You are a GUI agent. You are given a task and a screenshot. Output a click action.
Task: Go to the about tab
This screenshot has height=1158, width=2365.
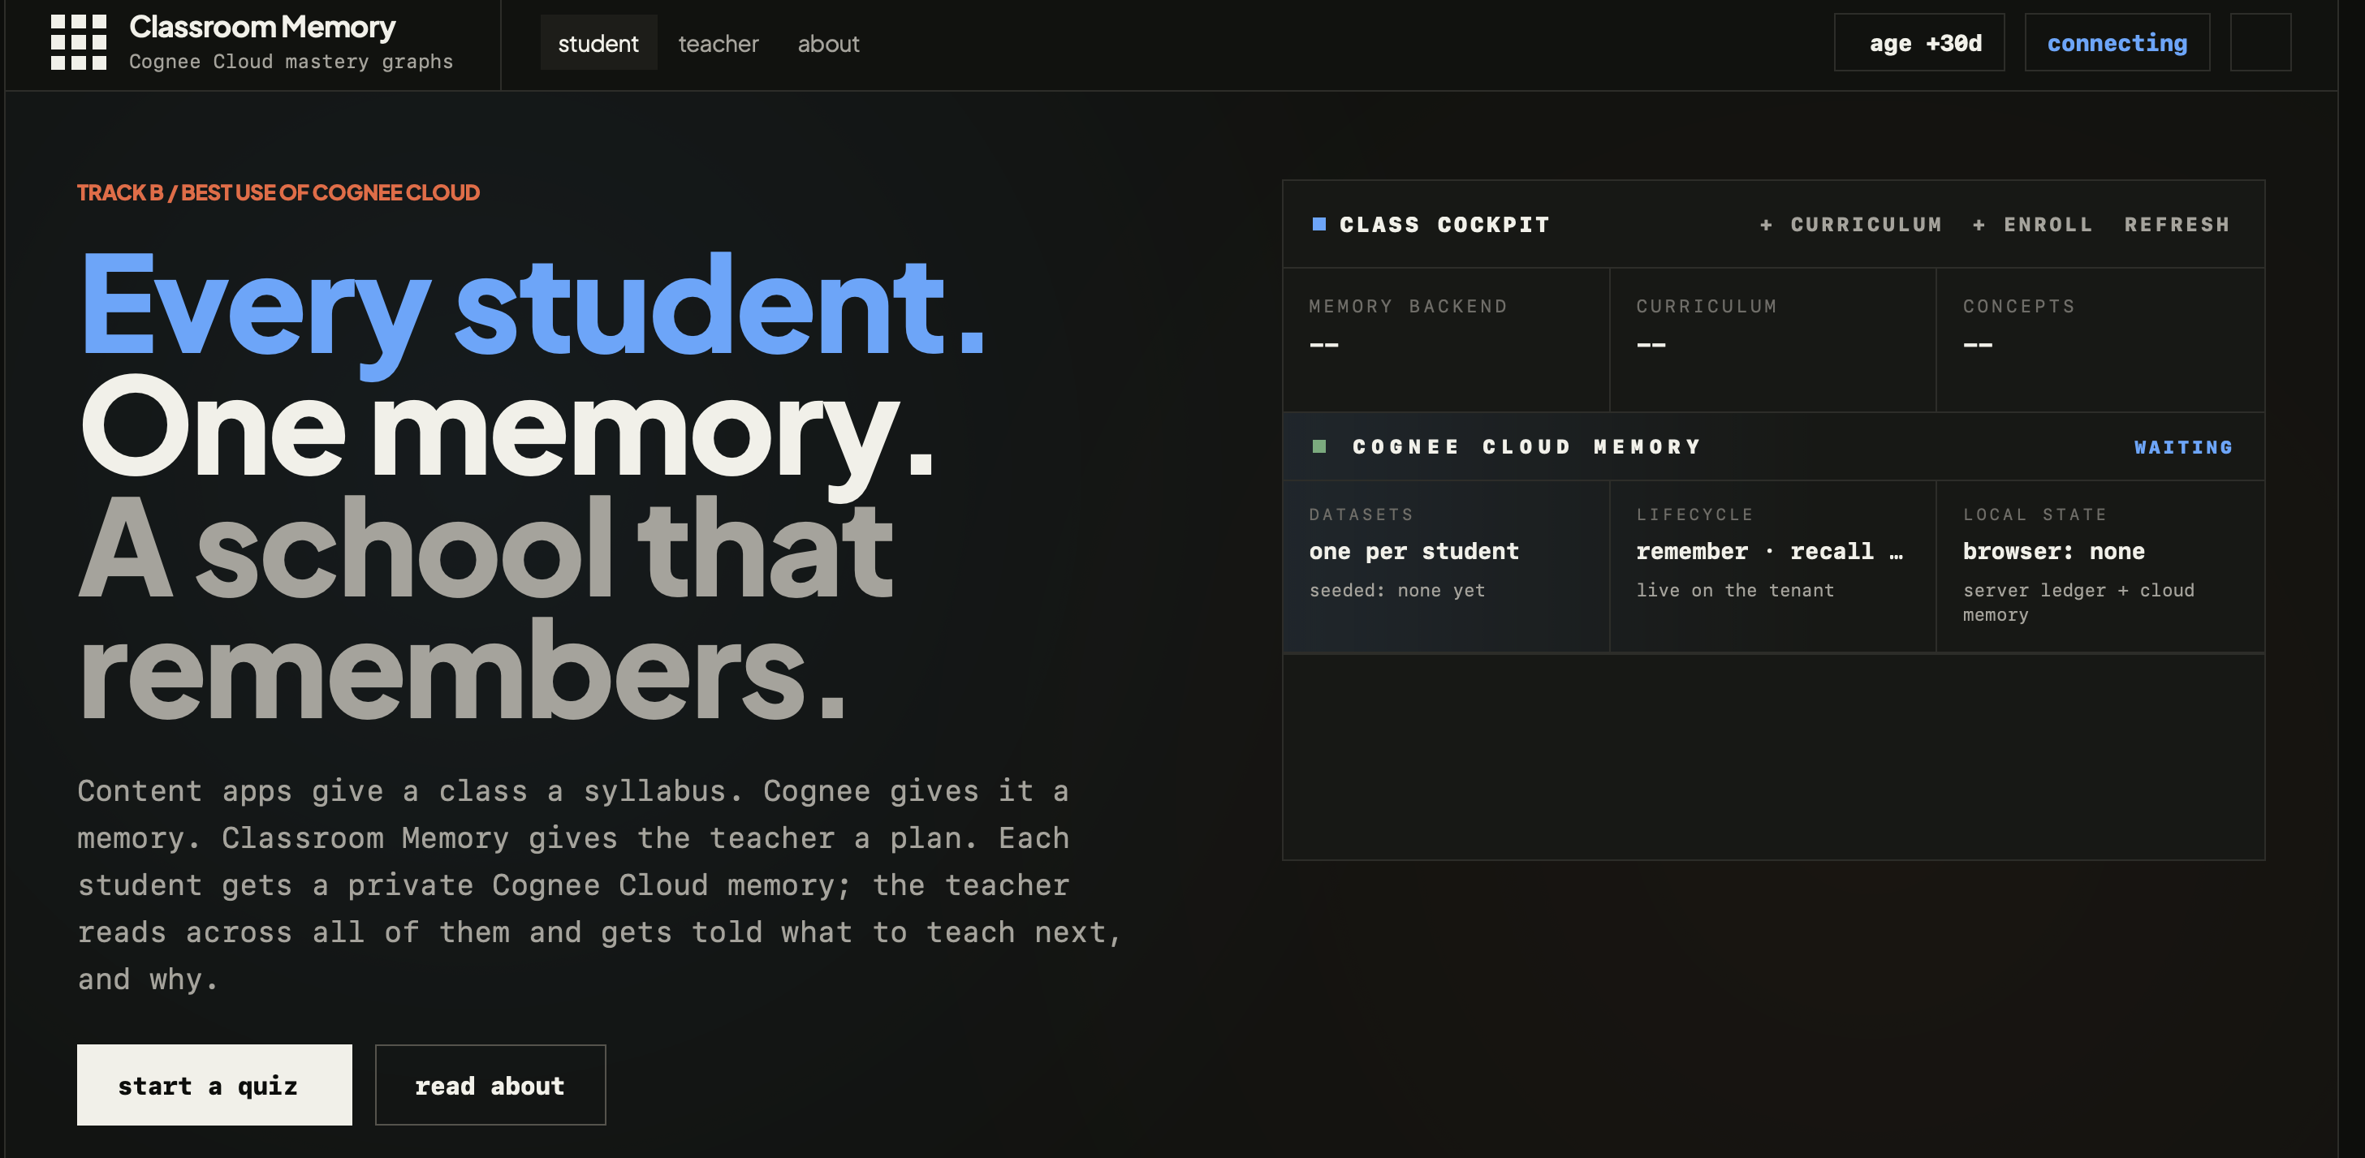[x=828, y=43]
